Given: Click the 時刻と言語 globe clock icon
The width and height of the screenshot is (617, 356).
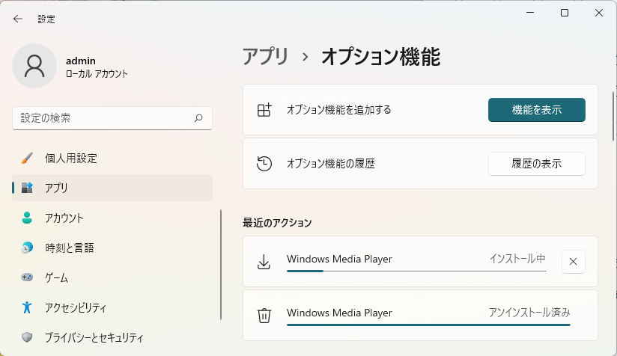Looking at the screenshot, I should [x=28, y=248].
